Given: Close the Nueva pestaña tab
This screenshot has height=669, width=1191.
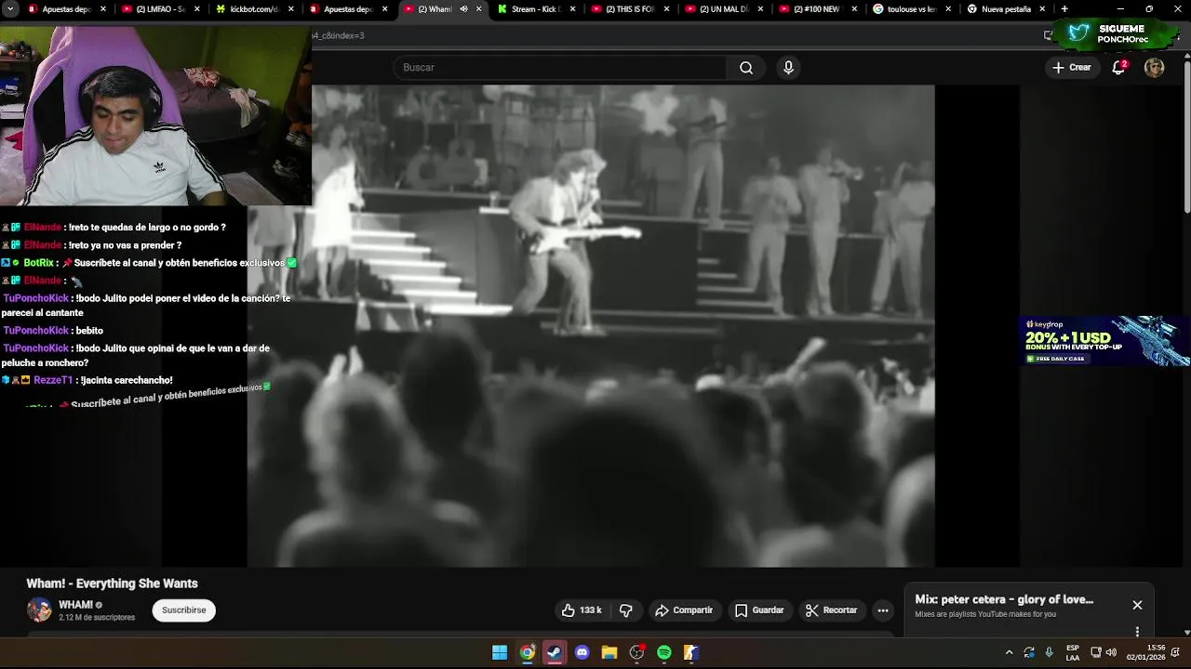Looking at the screenshot, I should pos(1043,9).
